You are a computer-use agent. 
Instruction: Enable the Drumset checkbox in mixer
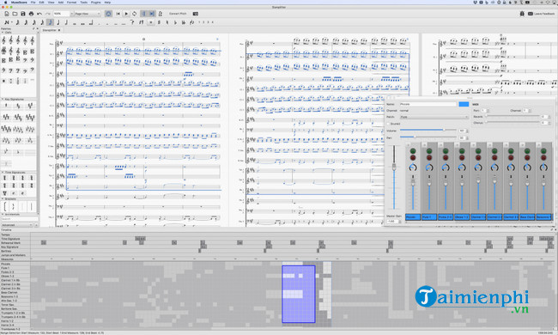pos(388,124)
